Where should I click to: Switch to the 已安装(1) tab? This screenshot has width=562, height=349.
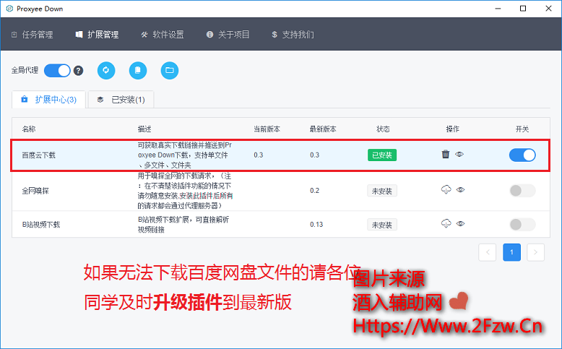tap(121, 100)
